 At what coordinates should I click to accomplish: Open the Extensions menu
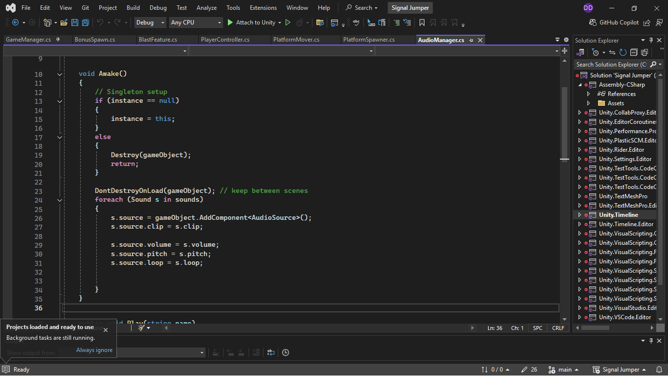tap(263, 8)
